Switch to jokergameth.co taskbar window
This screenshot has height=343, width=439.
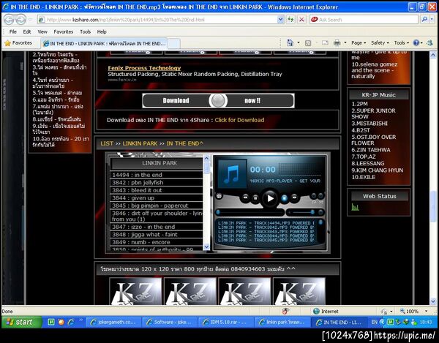[x=113, y=322]
